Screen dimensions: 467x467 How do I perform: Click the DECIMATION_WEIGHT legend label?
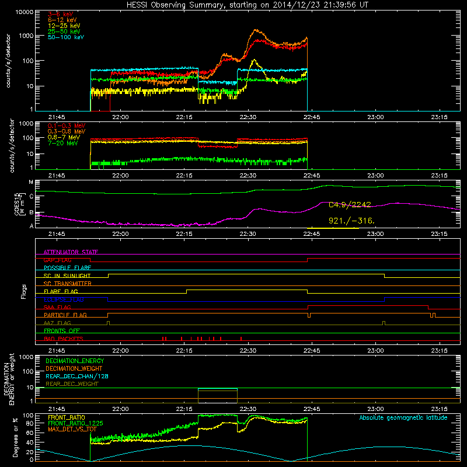74,368
